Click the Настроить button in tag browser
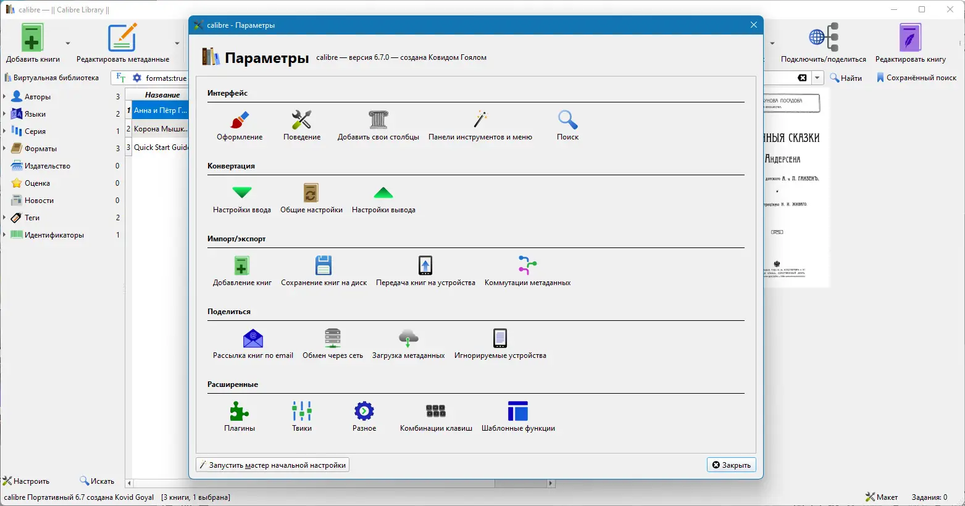965x506 pixels. pos(26,481)
